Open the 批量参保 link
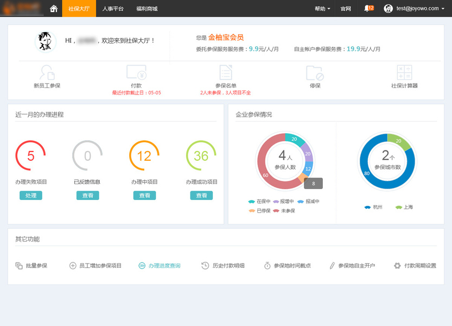This screenshot has width=452, height=326. click(36, 266)
